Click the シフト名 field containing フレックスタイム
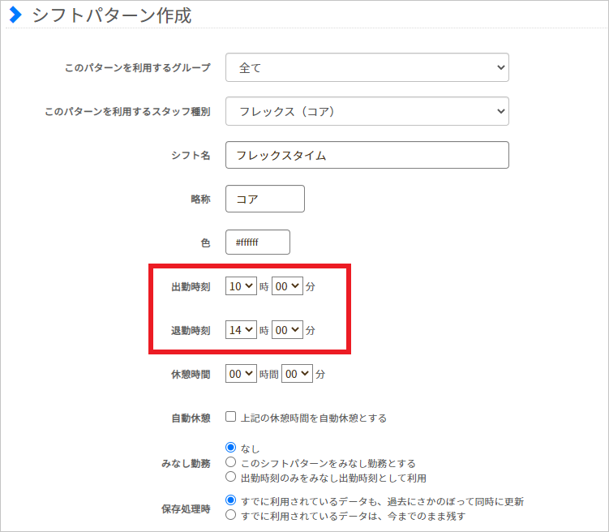 367,155
